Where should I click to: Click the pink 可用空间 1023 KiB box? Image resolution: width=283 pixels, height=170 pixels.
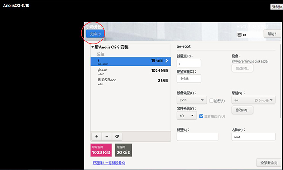coord(101,150)
